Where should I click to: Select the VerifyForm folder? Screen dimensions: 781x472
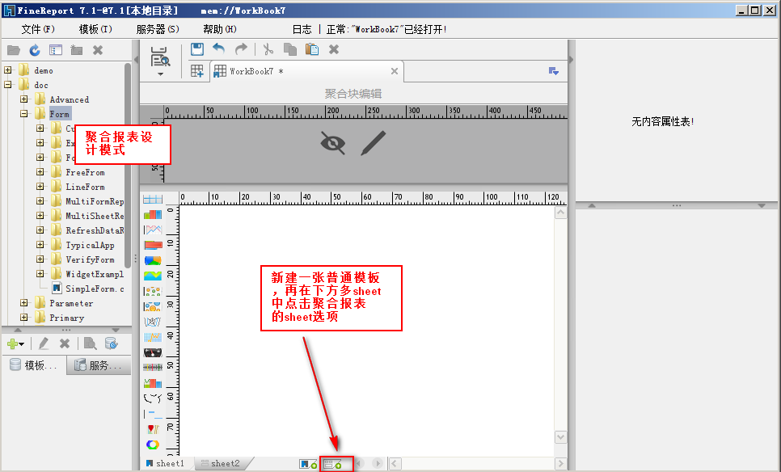(91, 259)
